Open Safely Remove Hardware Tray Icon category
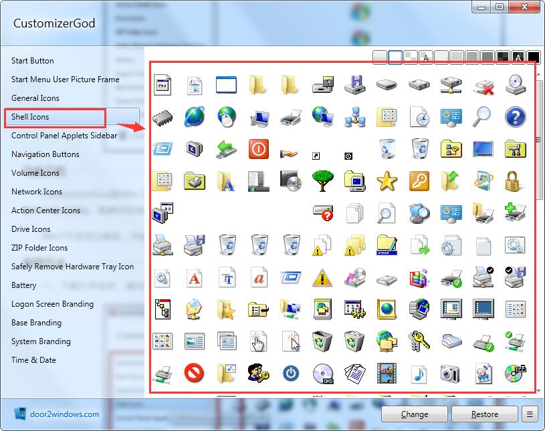This screenshot has width=545, height=431. (x=72, y=267)
